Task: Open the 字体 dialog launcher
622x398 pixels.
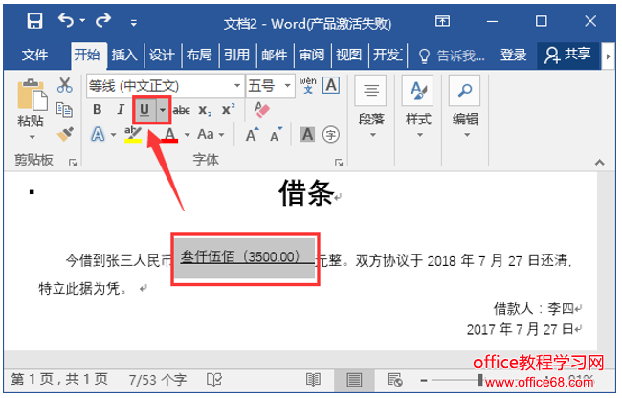Action: (x=339, y=162)
